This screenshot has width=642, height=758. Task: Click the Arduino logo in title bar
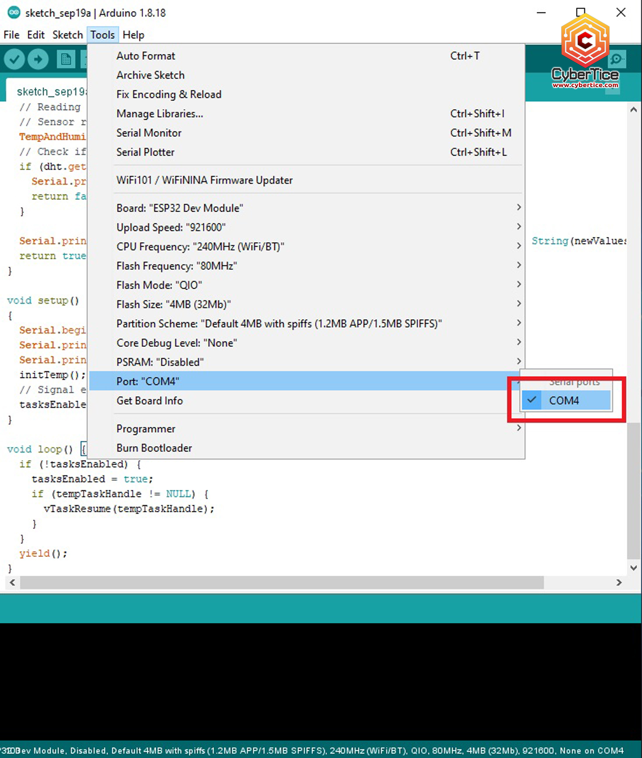click(x=14, y=13)
